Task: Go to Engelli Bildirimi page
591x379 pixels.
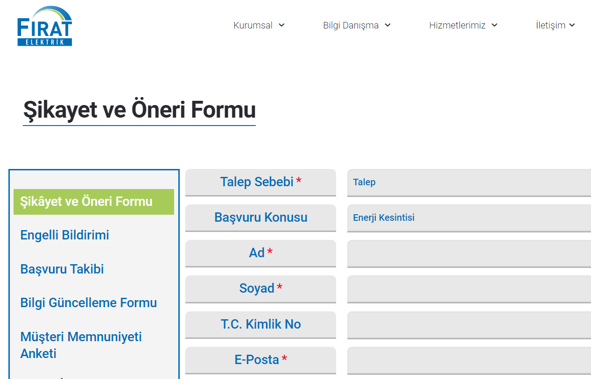Action: (64, 235)
